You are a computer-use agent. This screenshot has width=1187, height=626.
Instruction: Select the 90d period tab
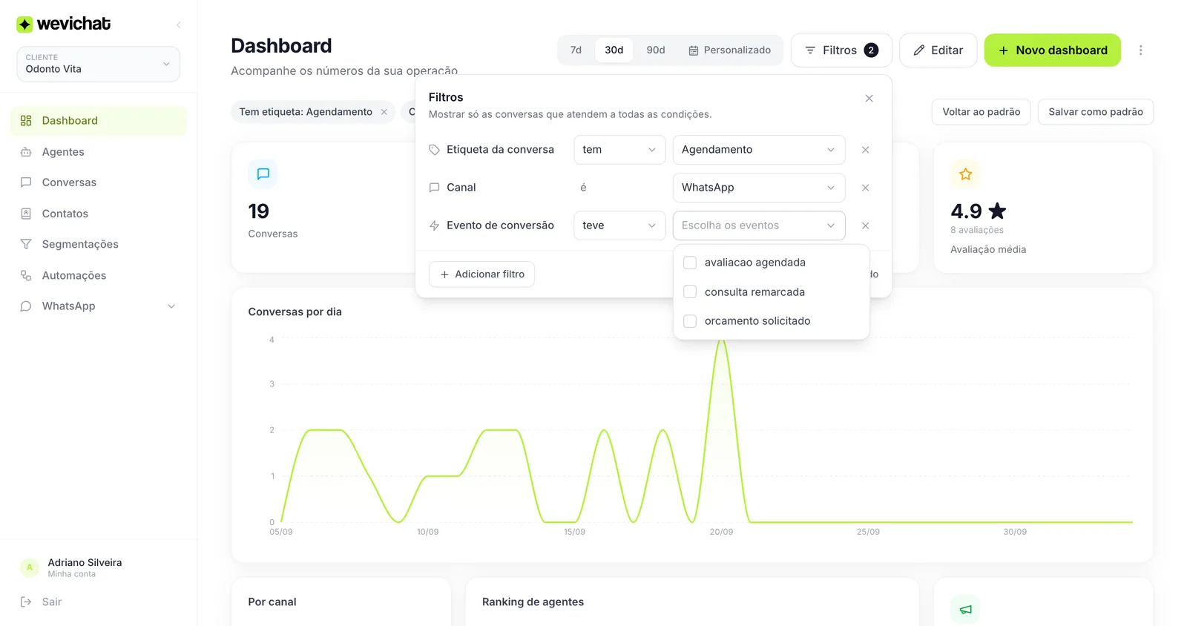click(x=656, y=50)
